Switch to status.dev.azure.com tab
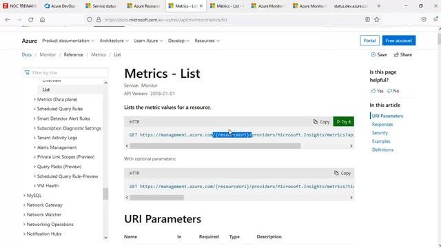The height and width of the screenshot is (248, 441). pos(351,6)
